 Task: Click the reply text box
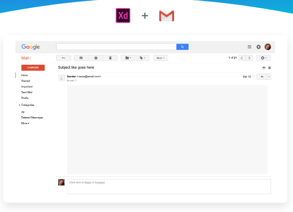(x=169, y=186)
